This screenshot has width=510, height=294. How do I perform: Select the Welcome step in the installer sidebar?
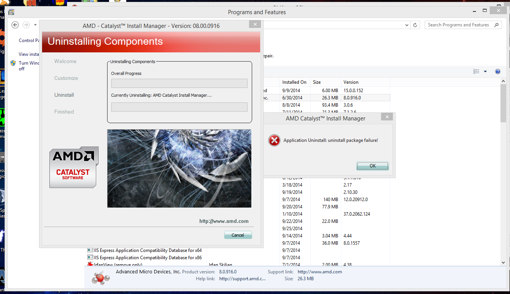click(x=65, y=61)
